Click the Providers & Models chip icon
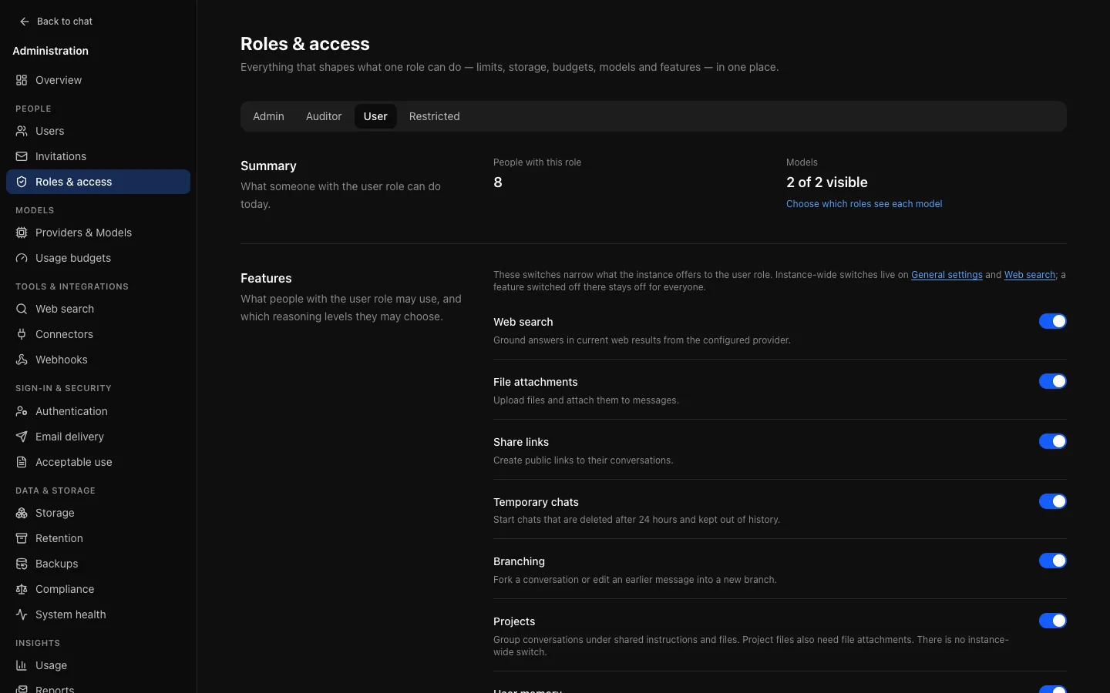The image size is (1110, 693). tap(22, 233)
